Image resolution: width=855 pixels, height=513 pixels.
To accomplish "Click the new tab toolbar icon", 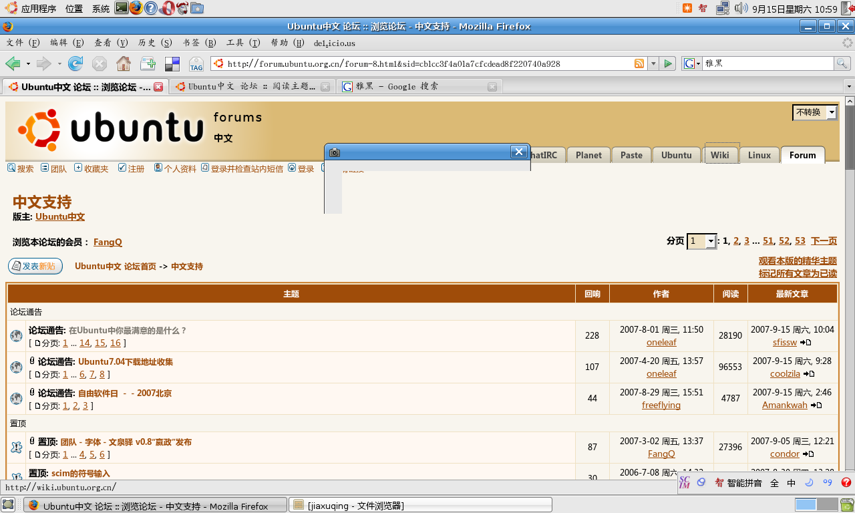I will coord(148,63).
